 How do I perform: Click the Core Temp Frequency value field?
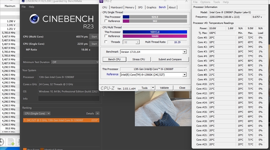230,17
